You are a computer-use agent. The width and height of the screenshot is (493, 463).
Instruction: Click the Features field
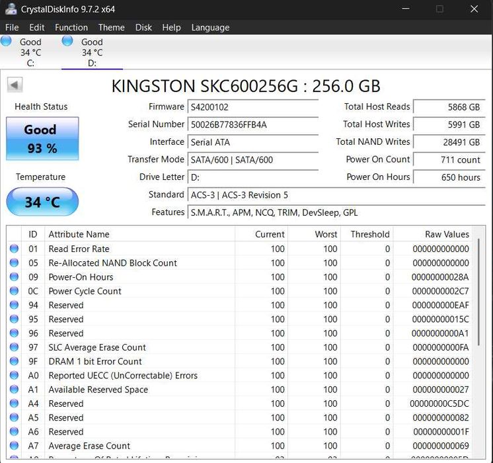tap(337, 213)
